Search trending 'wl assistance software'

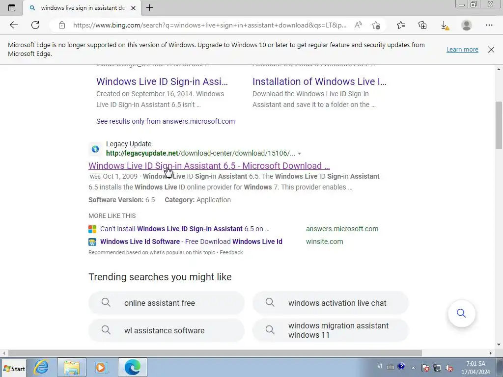166,330
